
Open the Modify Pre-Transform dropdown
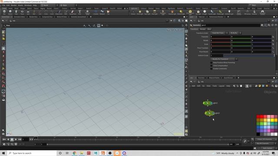point(224,59)
